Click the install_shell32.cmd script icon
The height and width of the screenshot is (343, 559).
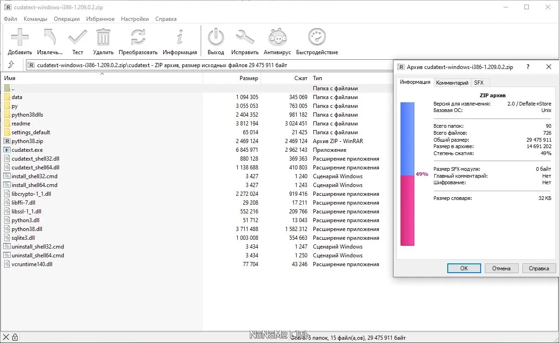click(7, 176)
